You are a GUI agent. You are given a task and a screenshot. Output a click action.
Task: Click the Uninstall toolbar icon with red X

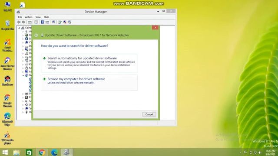pos(65,22)
